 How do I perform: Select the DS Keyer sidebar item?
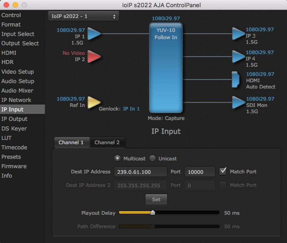point(22,129)
